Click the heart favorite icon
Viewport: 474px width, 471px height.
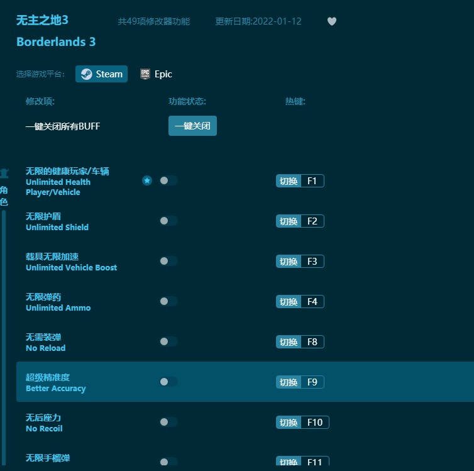[332, 21]
